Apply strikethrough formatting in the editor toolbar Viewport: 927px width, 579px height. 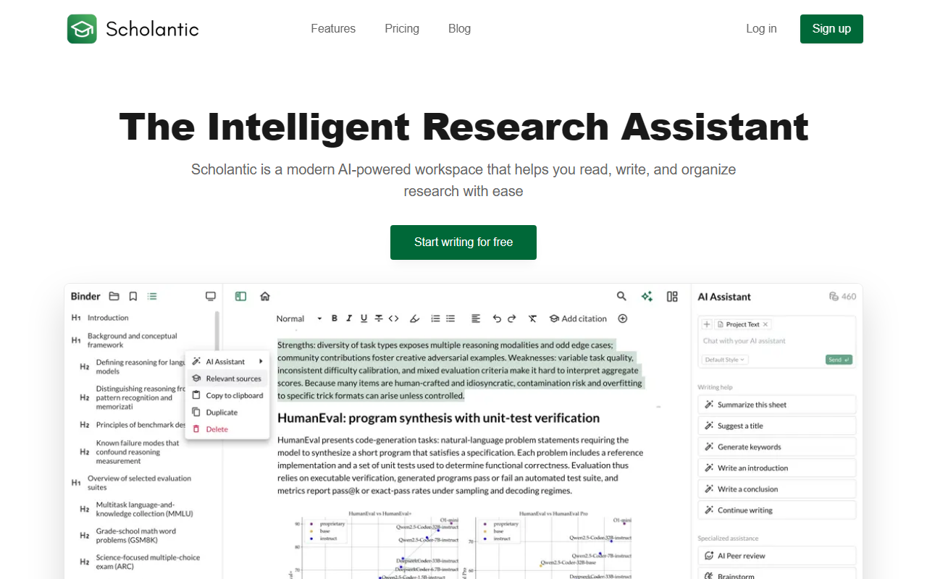click(378, 318)
